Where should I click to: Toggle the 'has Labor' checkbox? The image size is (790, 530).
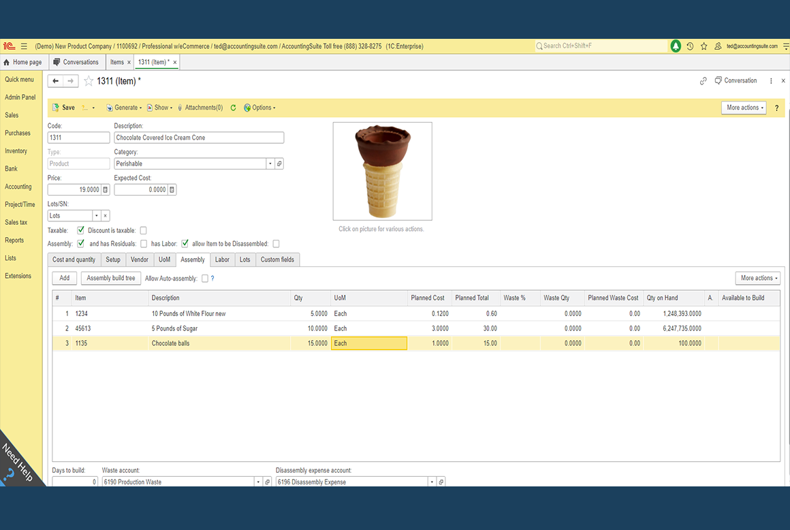point(185,243)
